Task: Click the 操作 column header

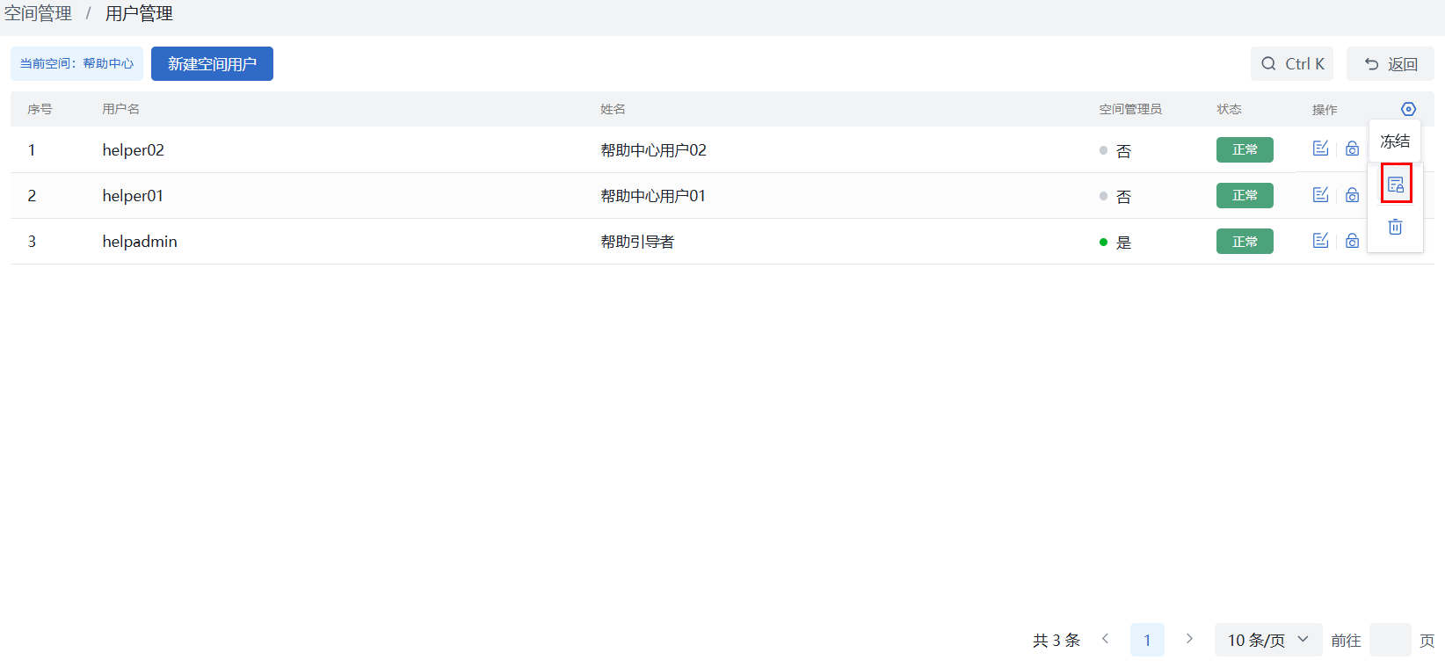Action: pos(1325,109)
